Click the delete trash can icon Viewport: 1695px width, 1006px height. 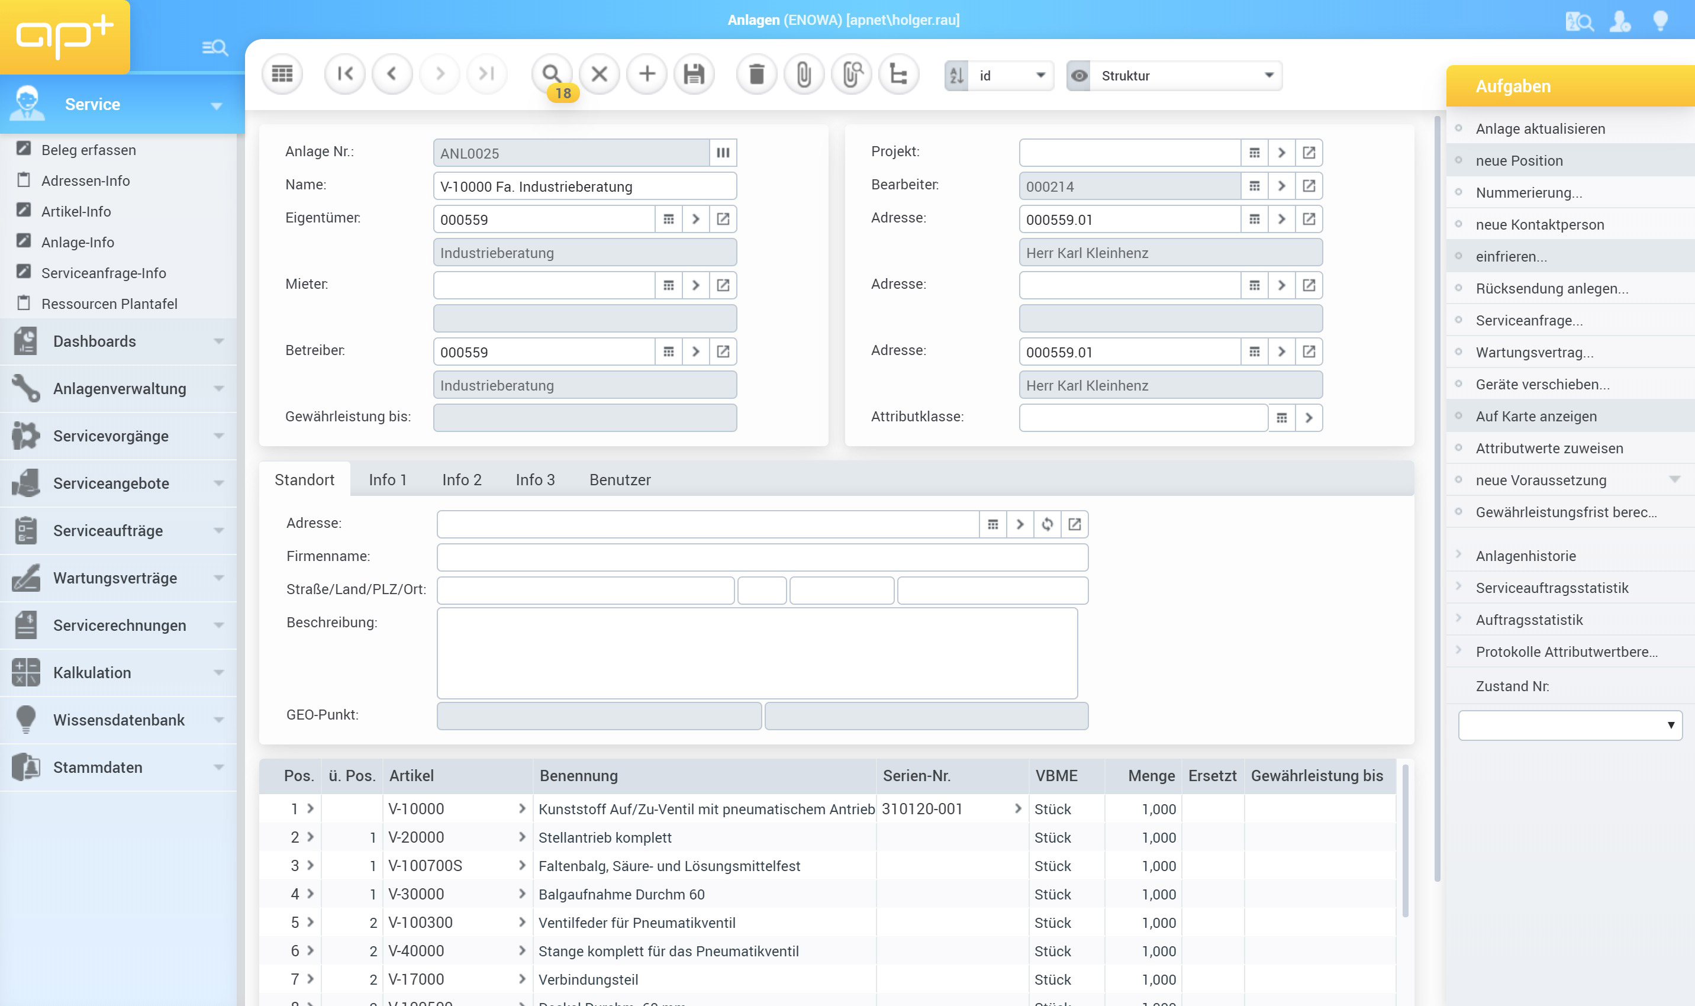click(x=756, y=74)
